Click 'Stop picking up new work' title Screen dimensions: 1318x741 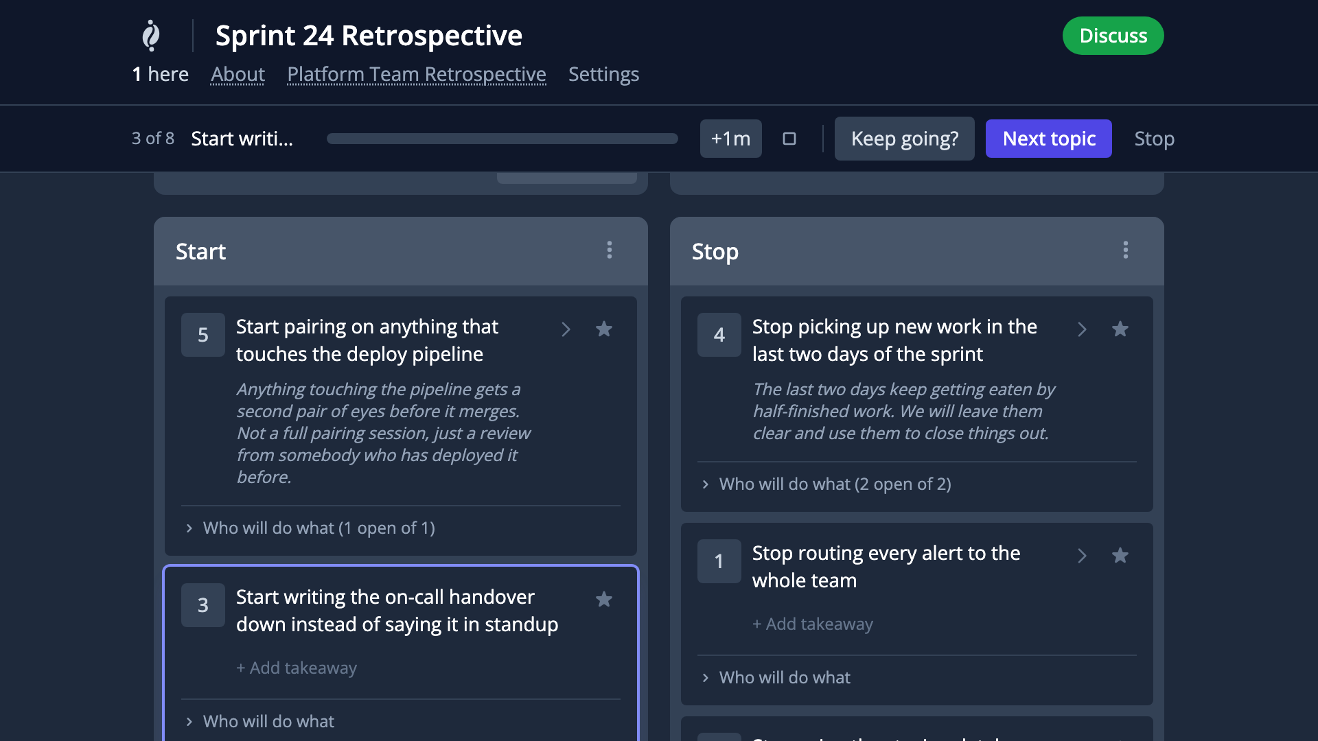894,340
